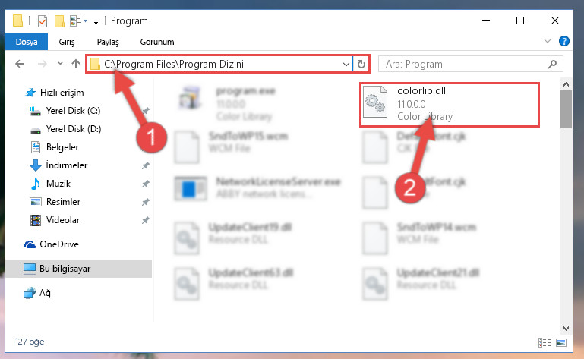Viewport: 584px width, 359px height.
Task: Select the colorlib.dll file
Action: tap(449, 105)
